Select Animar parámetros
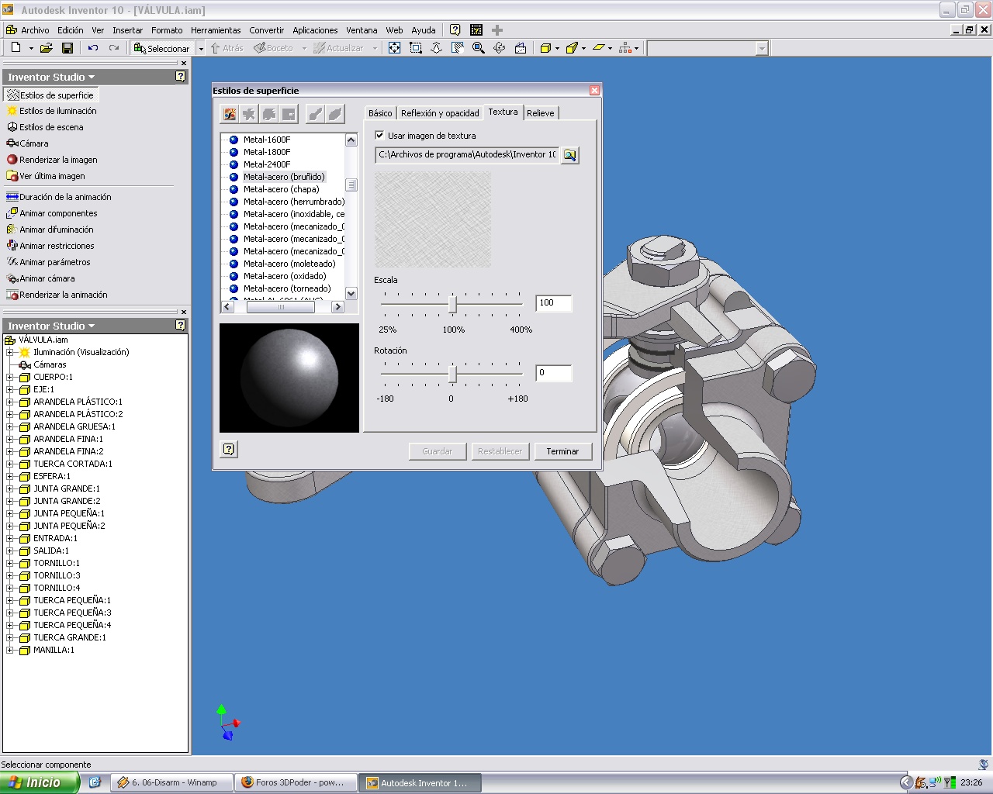993x794 pixels. 48,262
